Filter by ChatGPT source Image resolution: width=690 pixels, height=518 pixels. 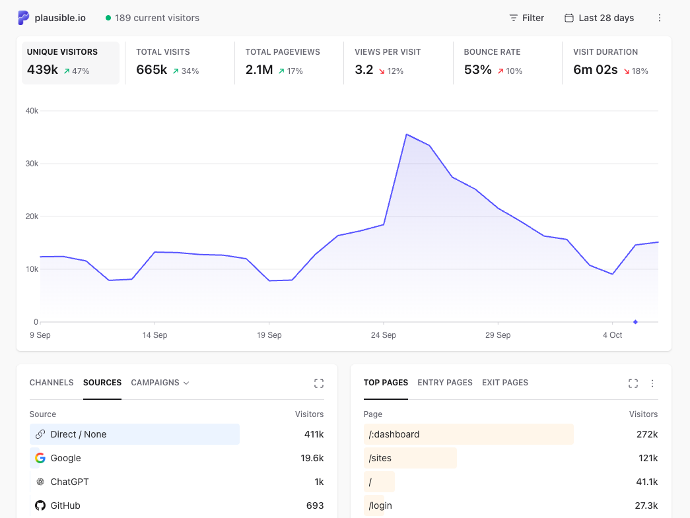[176, 482]
